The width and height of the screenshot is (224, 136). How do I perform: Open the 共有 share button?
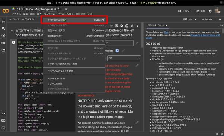200,11
